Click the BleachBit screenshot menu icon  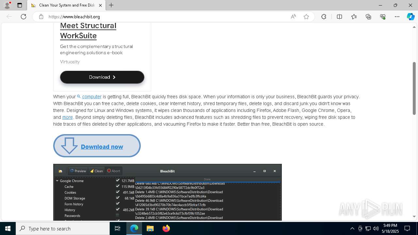[x=60, y=171]
